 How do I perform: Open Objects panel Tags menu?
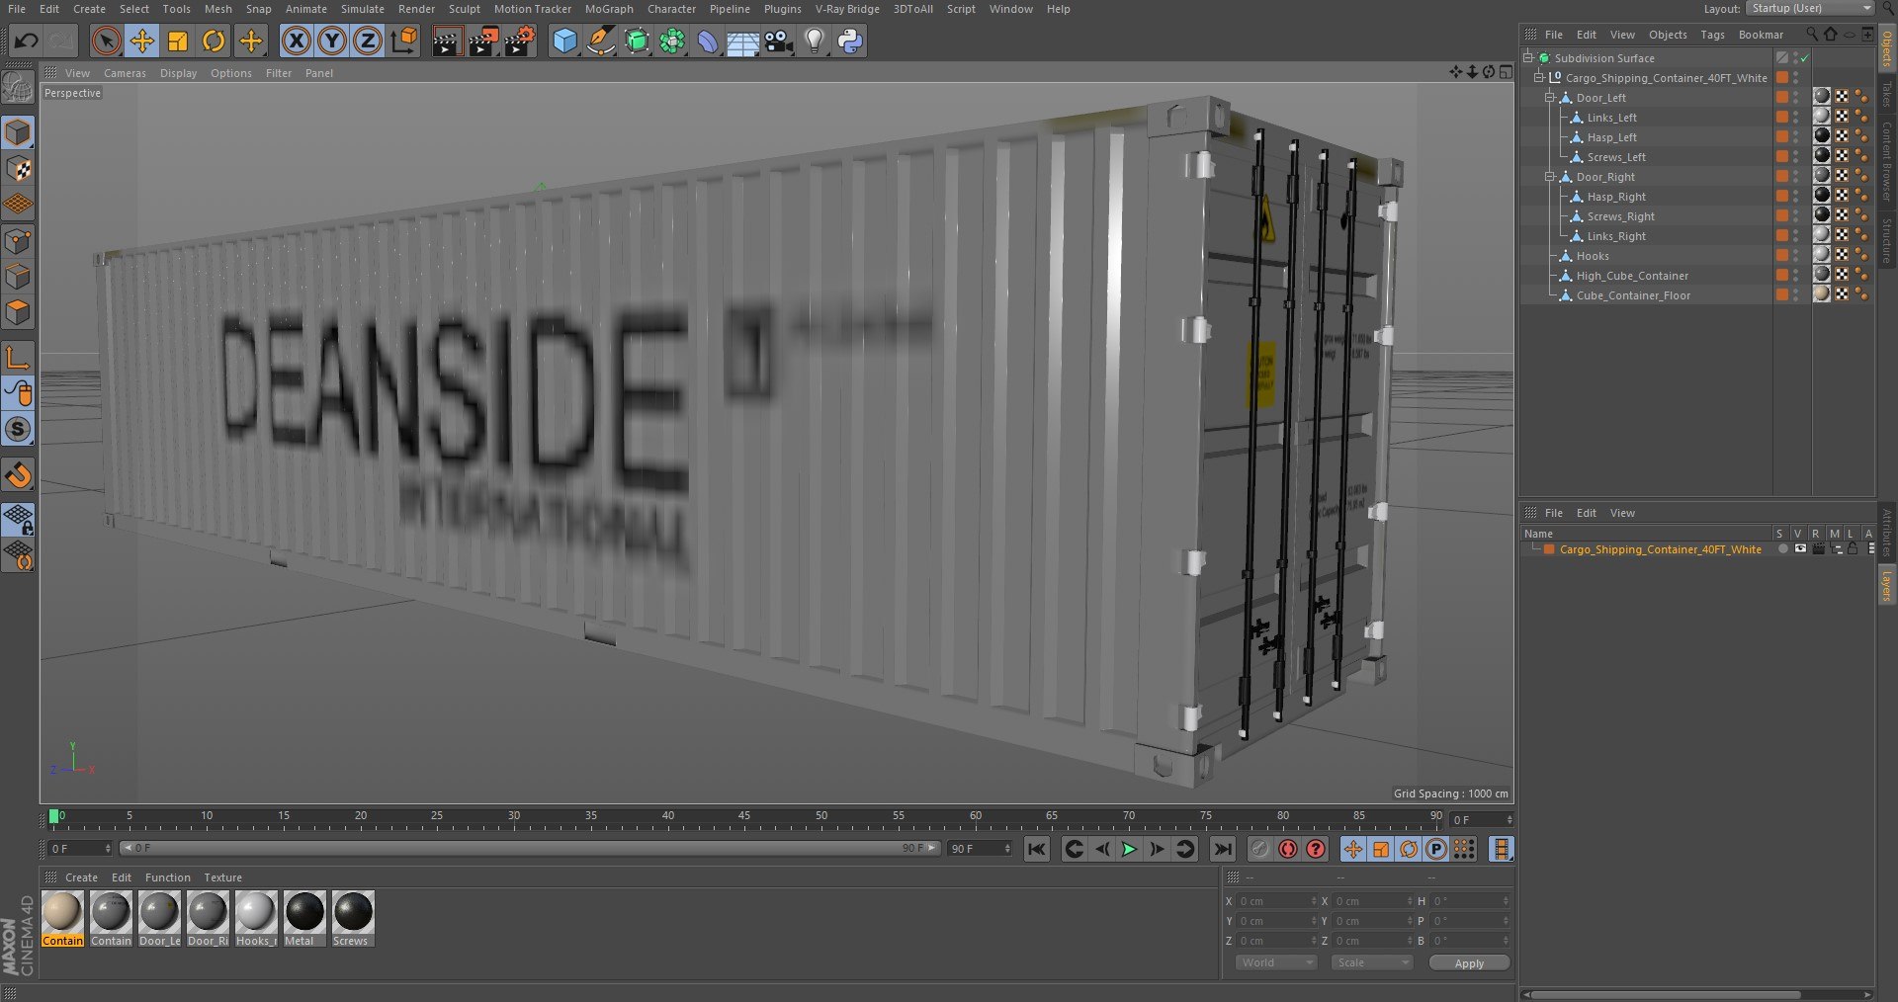(x=1712, y=35)
